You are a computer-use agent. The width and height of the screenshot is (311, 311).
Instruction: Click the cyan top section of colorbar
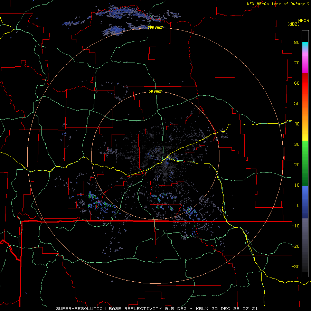coord(305,45)
